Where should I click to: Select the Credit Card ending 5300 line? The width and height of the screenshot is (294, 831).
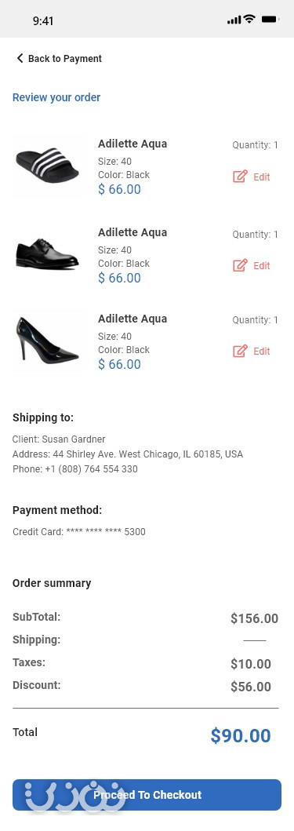pyautogui.click(x=79, y=531)
